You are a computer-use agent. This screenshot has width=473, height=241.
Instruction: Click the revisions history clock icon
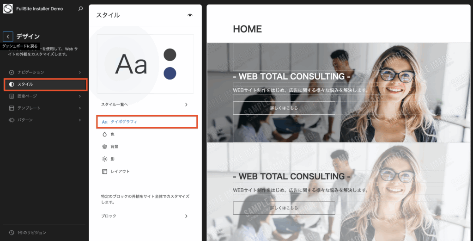(x=12, y=233)
